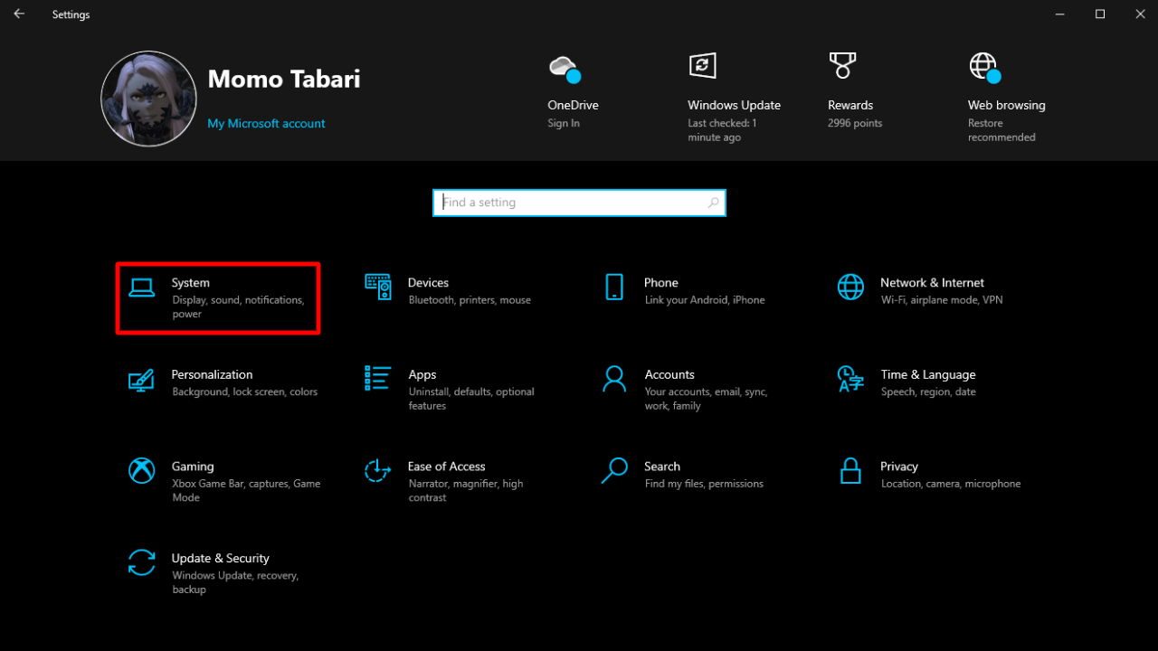Open the Privacy padlock icon
The height and width of the screenshot is (651, 1158).
tap(850, 470)
